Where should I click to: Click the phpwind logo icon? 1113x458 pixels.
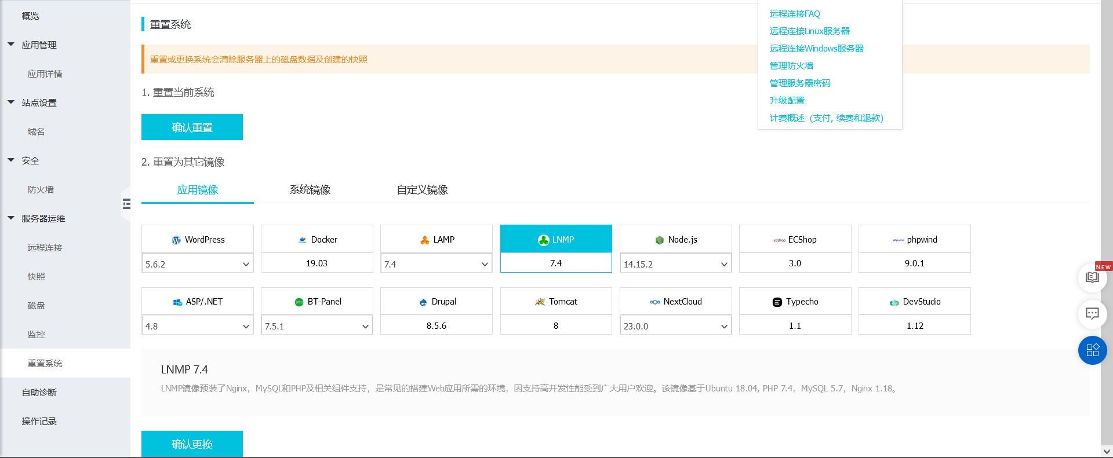899,240
